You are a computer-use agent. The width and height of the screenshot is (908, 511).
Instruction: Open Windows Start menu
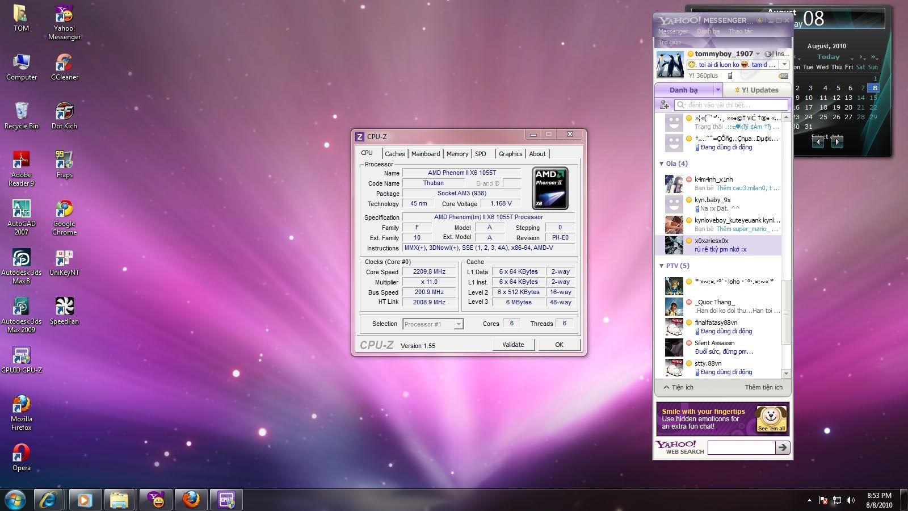[15, 500]
